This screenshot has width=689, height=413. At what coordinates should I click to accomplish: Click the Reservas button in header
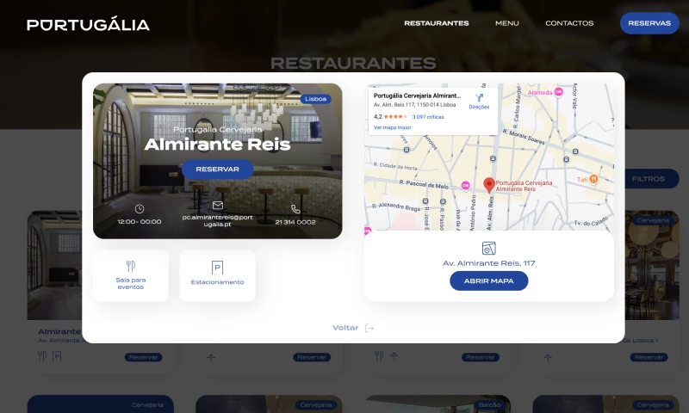[649, 23]
